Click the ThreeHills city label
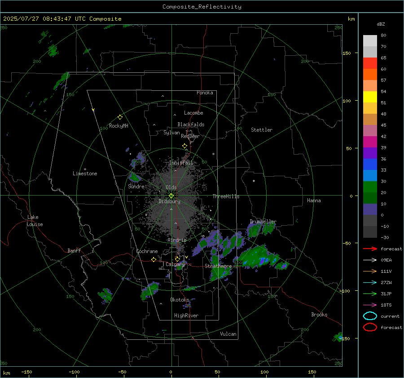The image size is (404, 378). (x=226, y=196)
